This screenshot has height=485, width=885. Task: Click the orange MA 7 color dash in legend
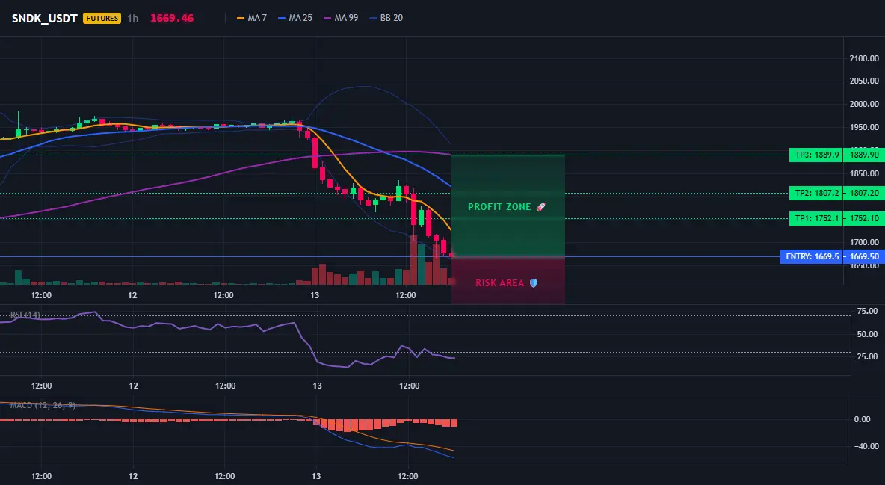click(x=241, y=18)
